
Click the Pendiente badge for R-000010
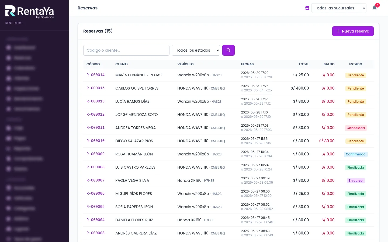tap(356, 141)
